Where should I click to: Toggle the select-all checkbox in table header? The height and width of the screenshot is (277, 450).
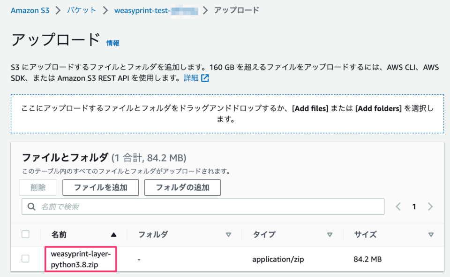(x=25, y=234)
